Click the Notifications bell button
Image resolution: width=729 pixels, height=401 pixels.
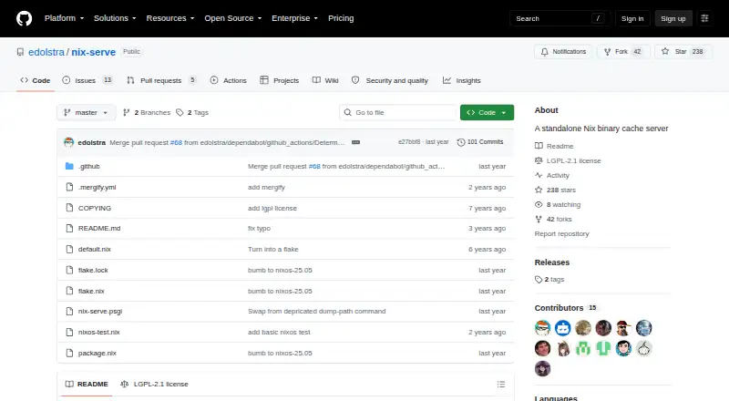click(563, 52)
